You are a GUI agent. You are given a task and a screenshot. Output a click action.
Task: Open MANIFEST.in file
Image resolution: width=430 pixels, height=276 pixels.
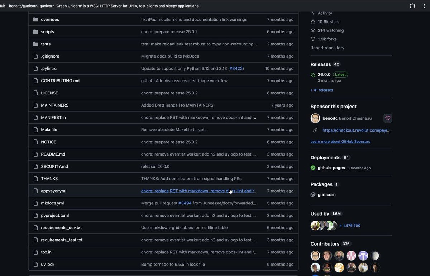(x=53, y=117)
